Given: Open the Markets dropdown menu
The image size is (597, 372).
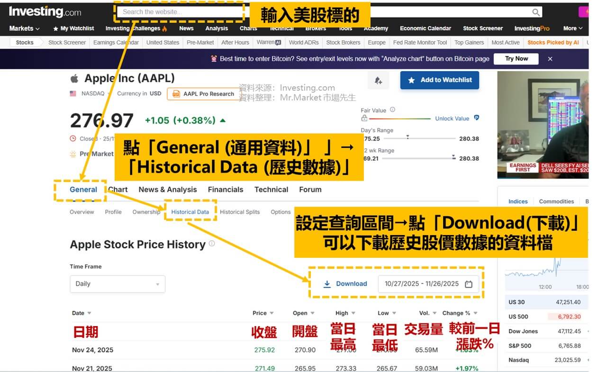Looking at the screenshot, I should (x=24, y=28).
